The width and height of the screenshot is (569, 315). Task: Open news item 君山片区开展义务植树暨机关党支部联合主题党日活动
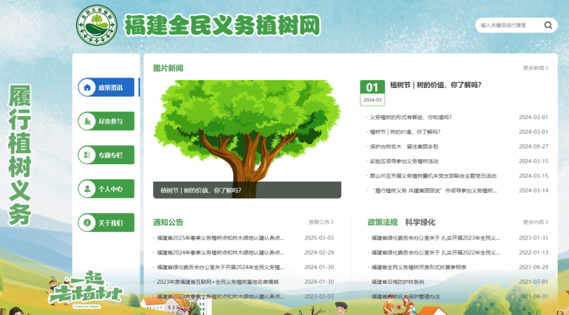coord(433,175)
